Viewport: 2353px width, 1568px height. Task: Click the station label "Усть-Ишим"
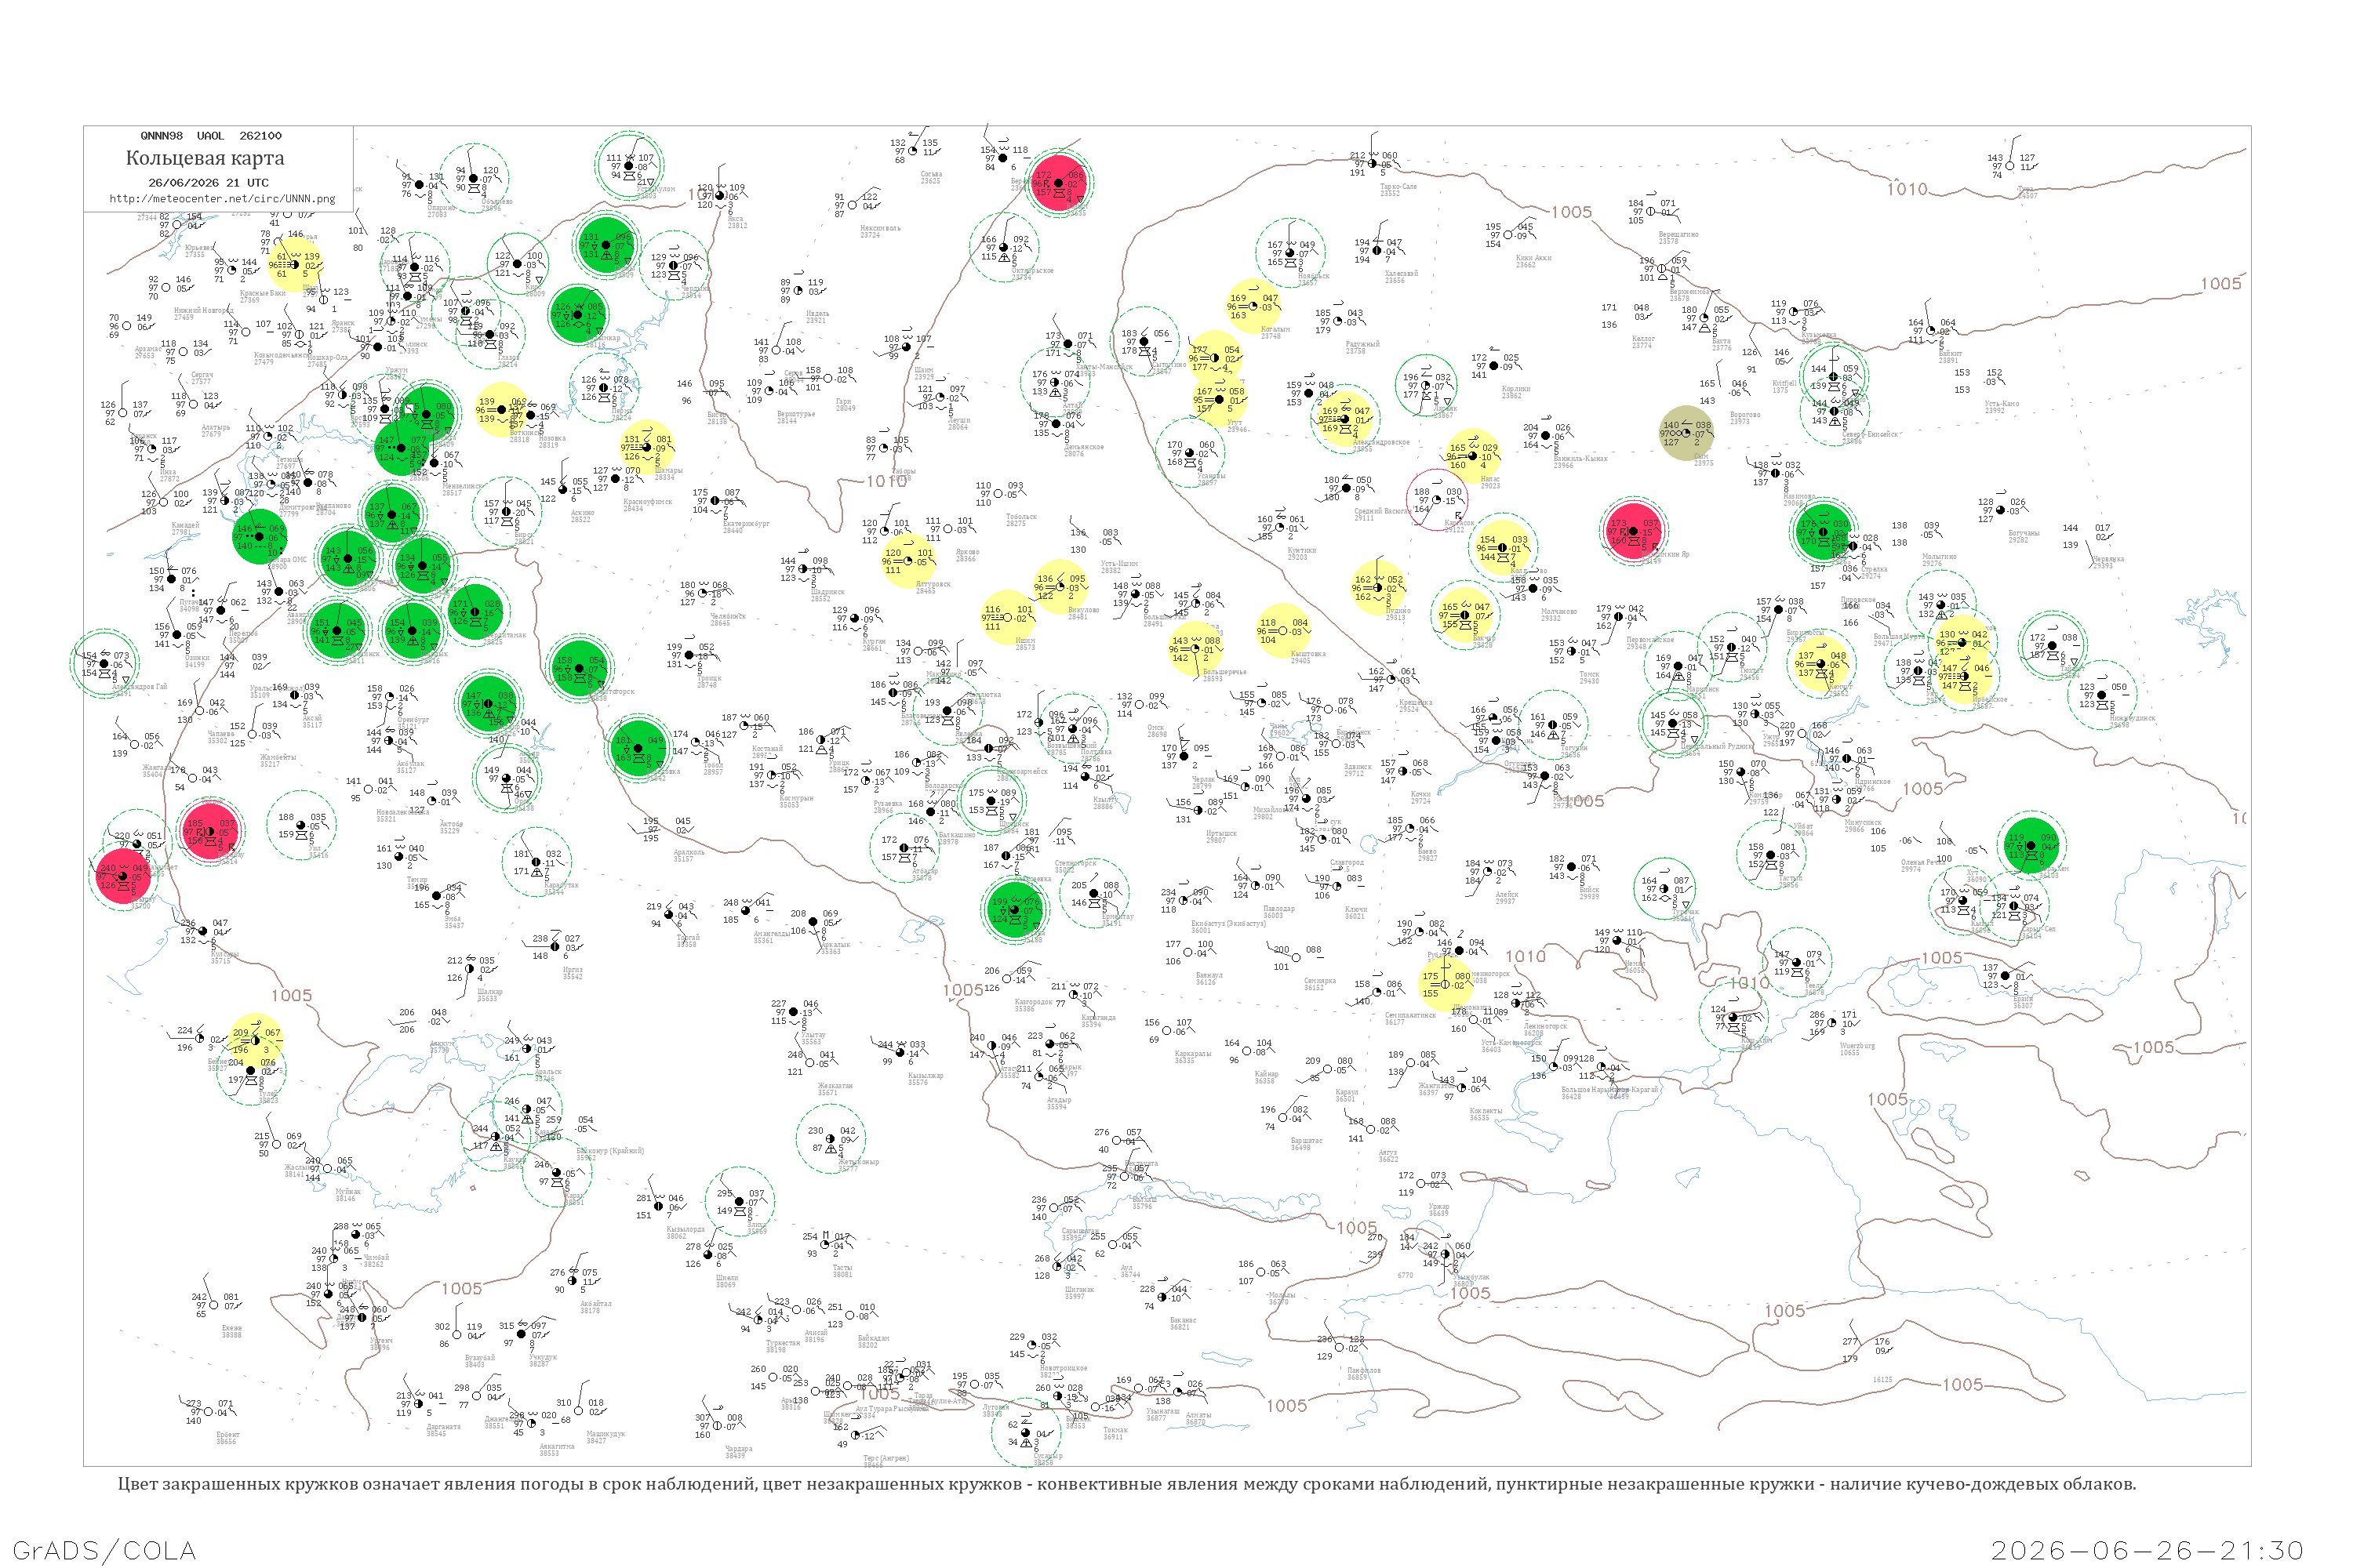pyautogui.click(x=1119, y=565)
